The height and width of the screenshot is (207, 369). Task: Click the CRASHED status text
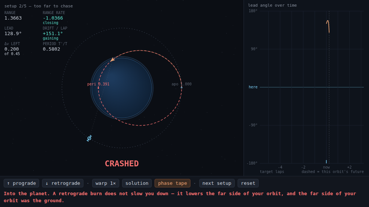point(122,163)
